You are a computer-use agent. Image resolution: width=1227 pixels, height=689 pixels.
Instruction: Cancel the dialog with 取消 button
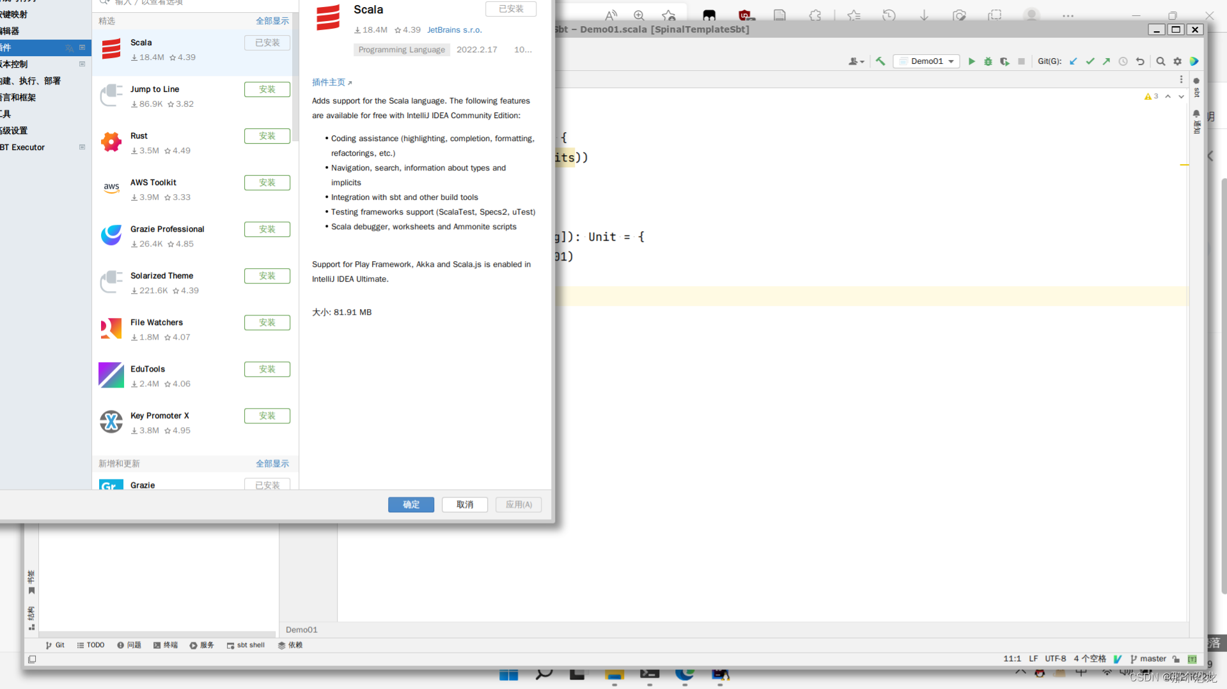pyautogui.click(x=465, y=504)
